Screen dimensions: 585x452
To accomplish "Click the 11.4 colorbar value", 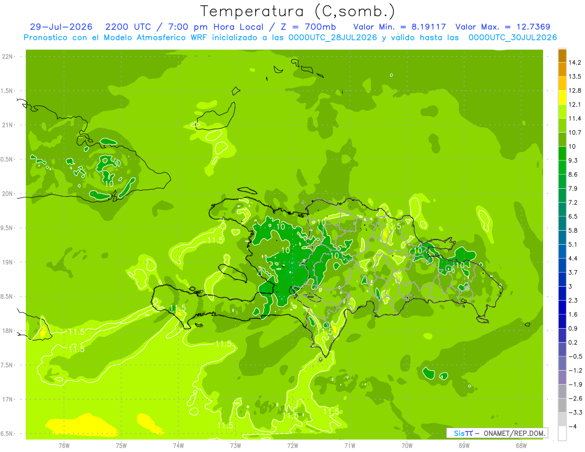I will (x=575, y=118).
